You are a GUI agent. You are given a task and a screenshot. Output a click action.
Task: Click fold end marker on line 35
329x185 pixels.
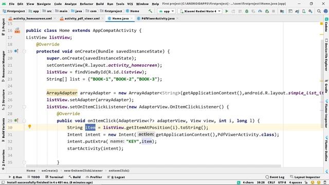(24, 162)
